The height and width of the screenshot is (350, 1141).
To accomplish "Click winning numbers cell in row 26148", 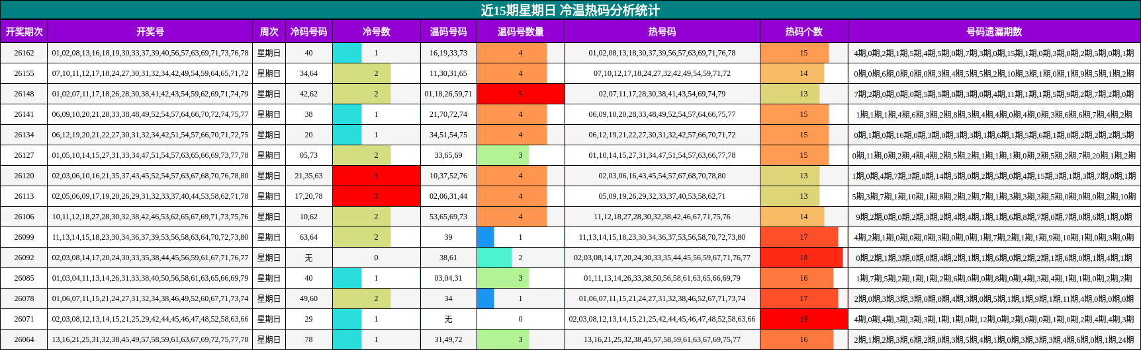I will pos(150,94).
